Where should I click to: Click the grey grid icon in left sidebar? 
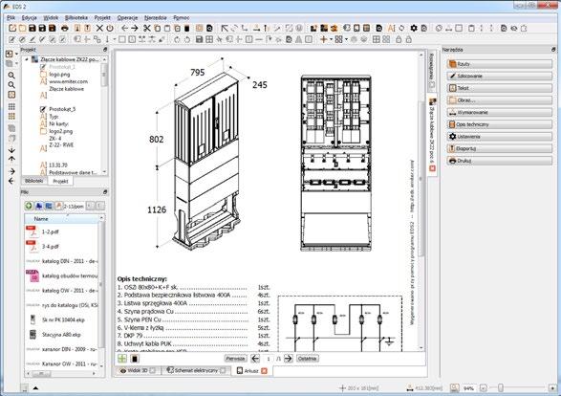point(11,107)
